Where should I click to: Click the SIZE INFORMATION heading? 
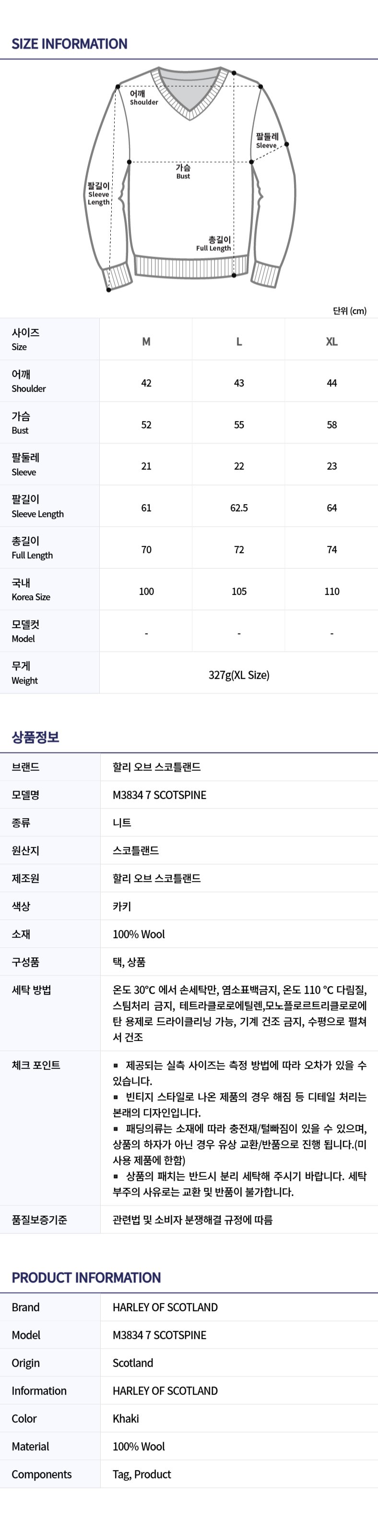click(x=70, y=44)
